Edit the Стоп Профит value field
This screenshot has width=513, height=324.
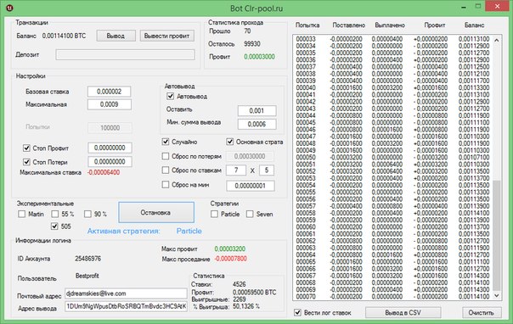(x=110, y=148)
